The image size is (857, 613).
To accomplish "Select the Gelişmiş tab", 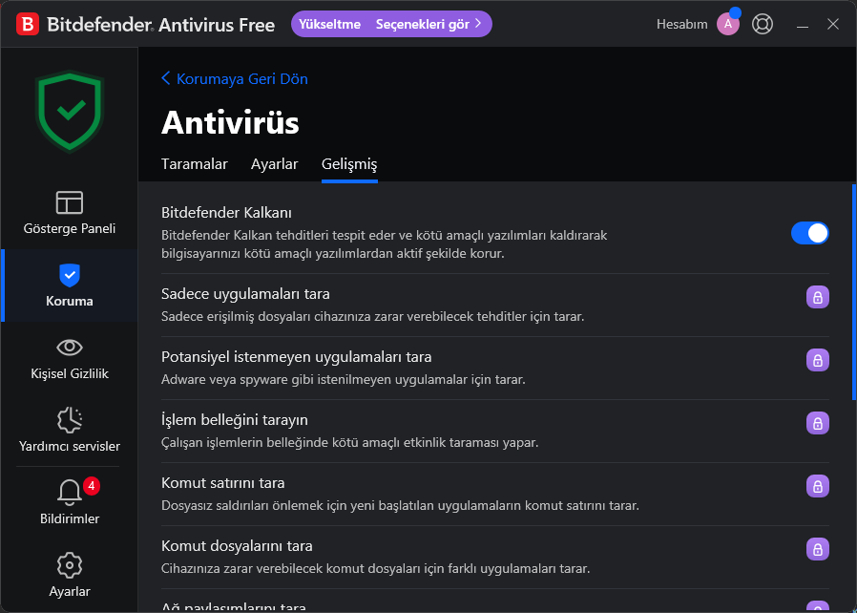I will pyautogui.click(x=349, y=164).
